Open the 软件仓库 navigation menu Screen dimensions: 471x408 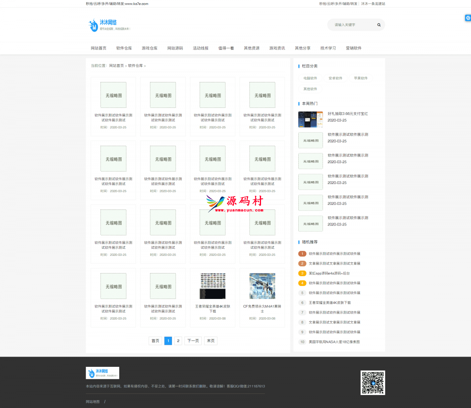click(x=124, y=48)
